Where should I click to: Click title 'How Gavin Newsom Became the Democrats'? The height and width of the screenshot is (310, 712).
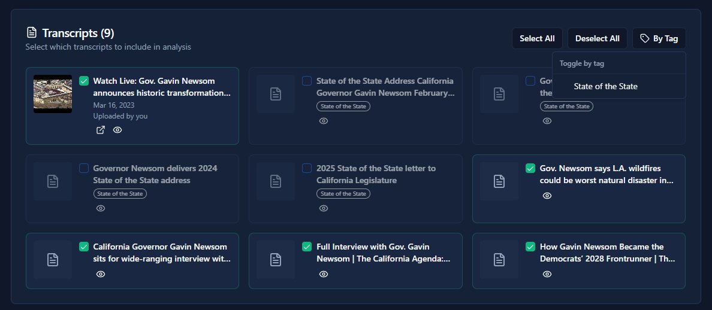(x=608, y=253)
